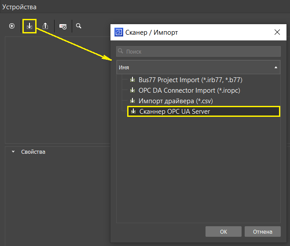Viewport: 290px width, 246px height.
Task: Click the Отмена button
Action: pyautogui.click(x=262, y=232)
